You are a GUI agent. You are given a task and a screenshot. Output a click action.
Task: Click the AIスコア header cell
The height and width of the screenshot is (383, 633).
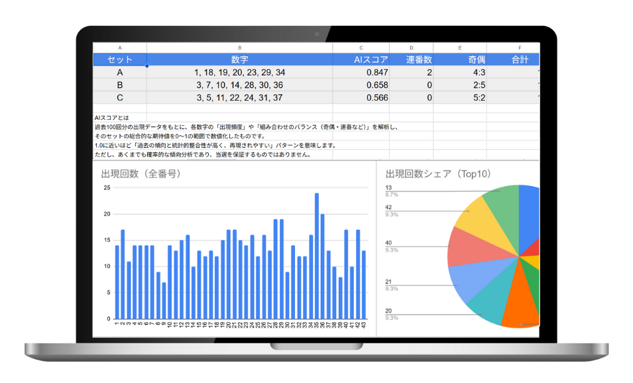pos(361,60)
